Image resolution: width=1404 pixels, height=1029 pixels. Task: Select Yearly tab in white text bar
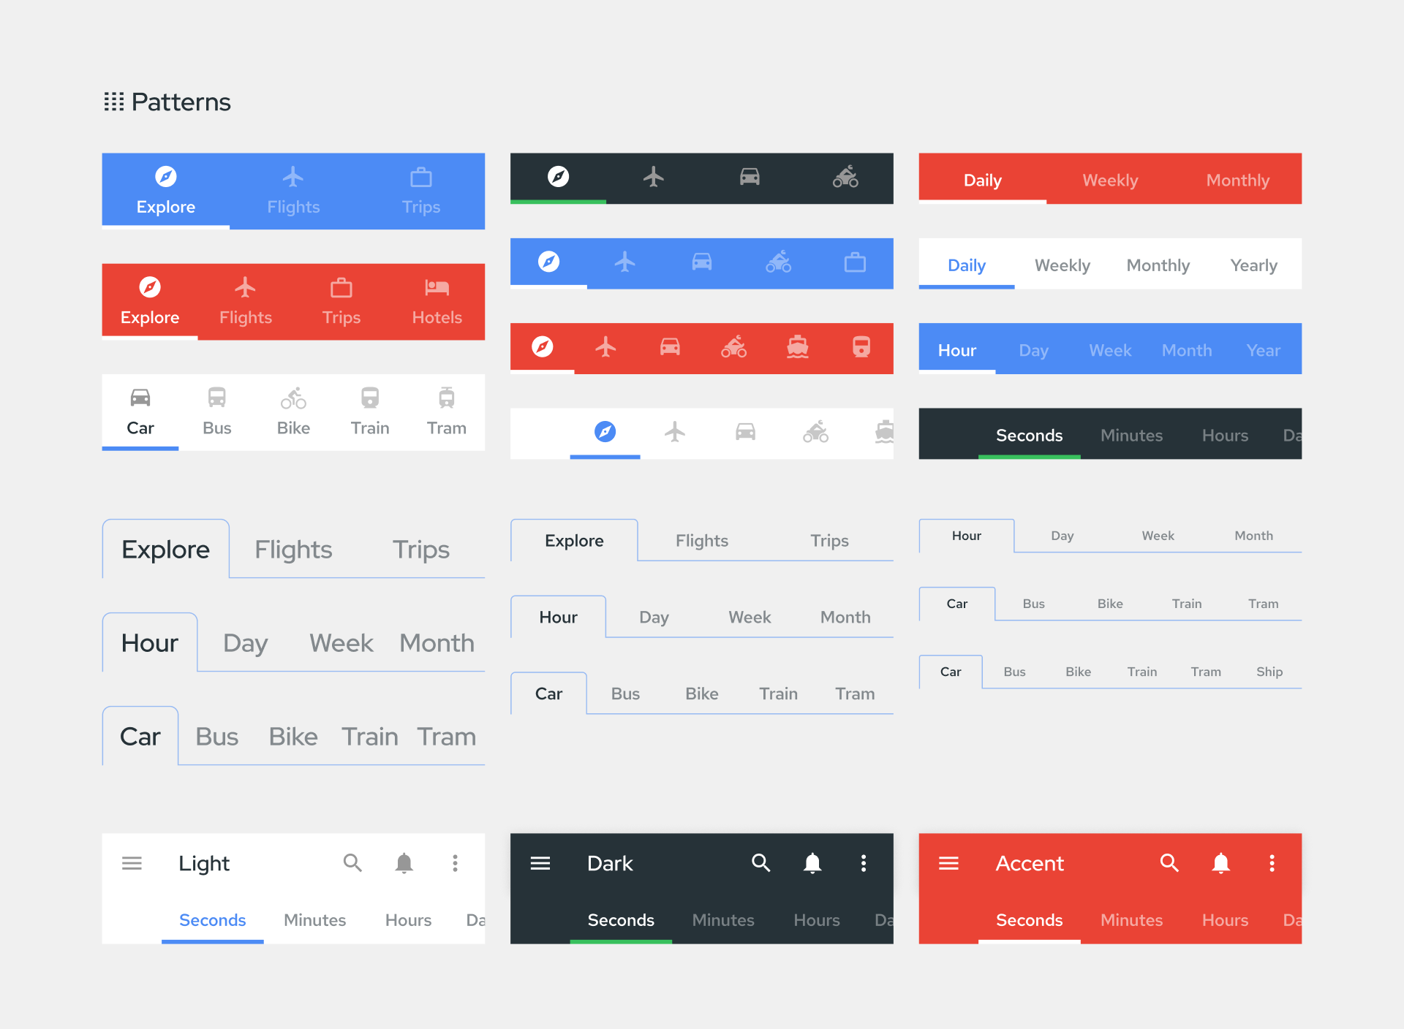[x=1253, y=265]
